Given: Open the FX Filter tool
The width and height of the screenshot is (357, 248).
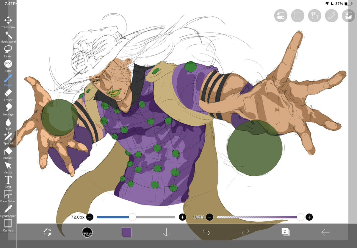Looking at the screenshot, I should [8, 66].
